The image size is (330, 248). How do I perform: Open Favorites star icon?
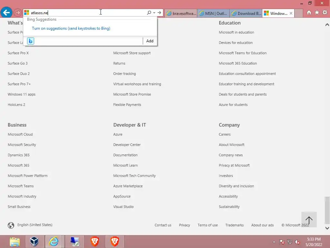[x=317, y=13]
